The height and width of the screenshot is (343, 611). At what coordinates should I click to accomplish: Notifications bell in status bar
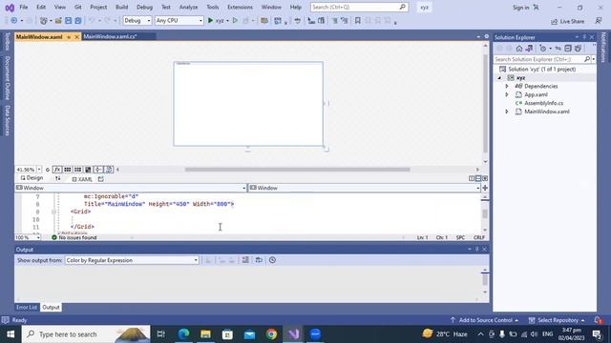598,320
